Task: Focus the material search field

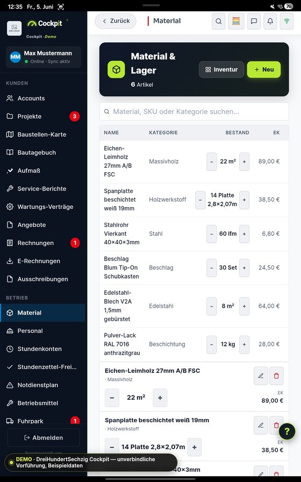Action: pos(194,111)
